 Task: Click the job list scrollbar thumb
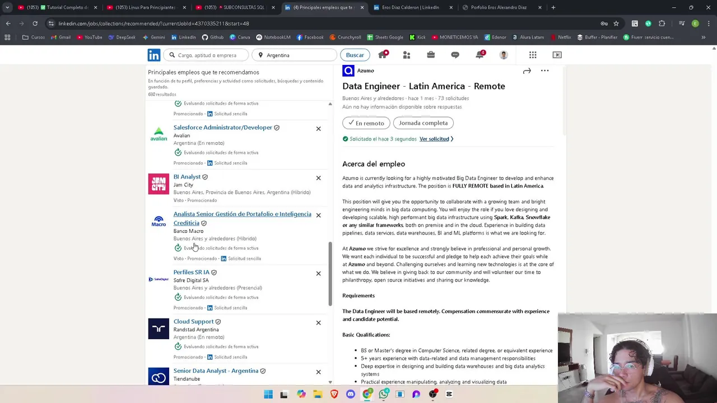click(330, 274)
